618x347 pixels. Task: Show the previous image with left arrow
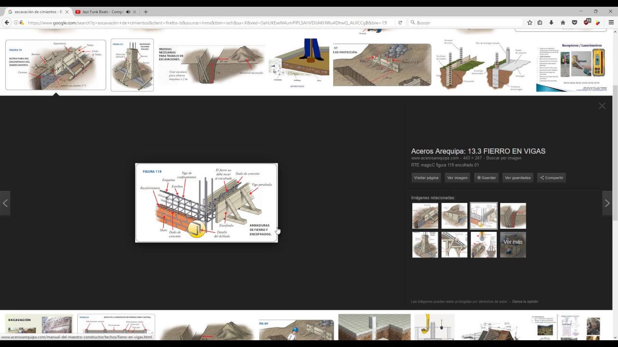click(x=5, y=203)
